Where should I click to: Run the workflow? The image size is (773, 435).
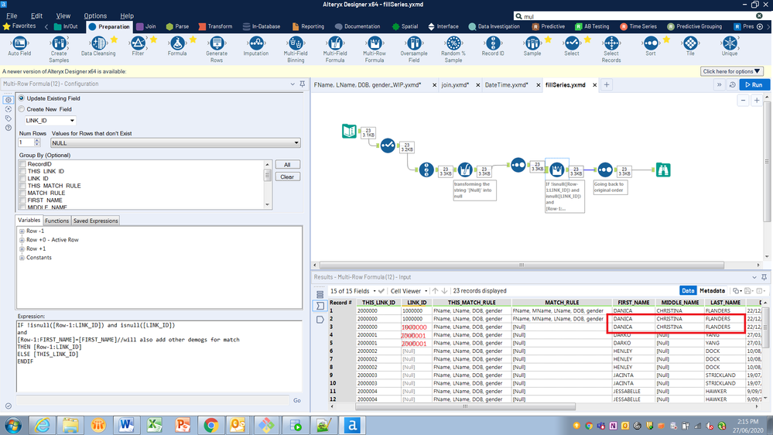[754, 85]
